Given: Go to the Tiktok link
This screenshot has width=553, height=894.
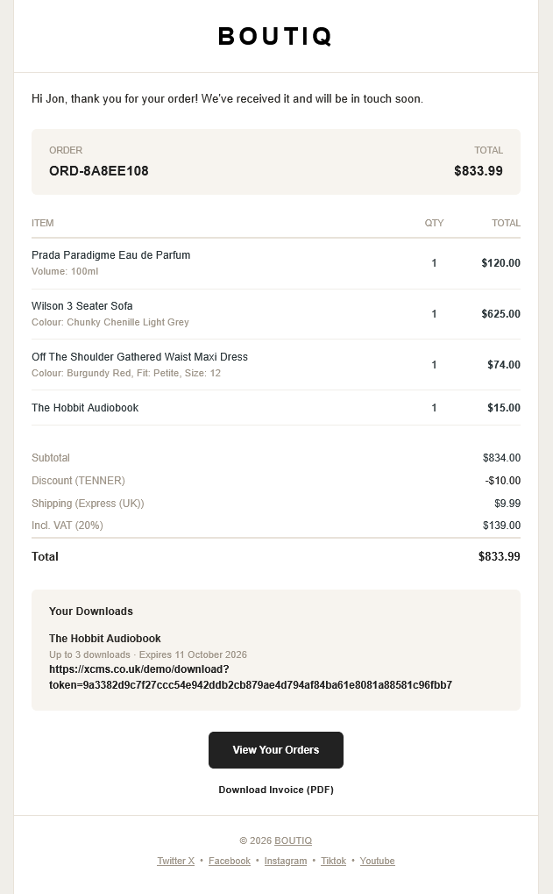Looking at the screenshot, I should click(333, 861).
